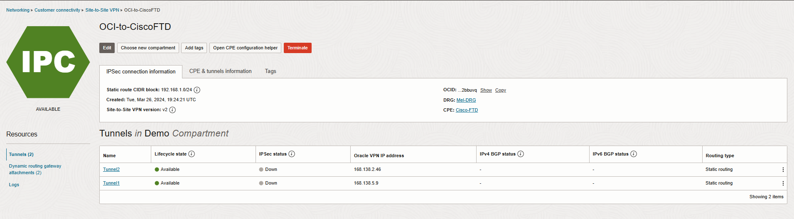Open the Tunnel1 link

click(111, 183)
